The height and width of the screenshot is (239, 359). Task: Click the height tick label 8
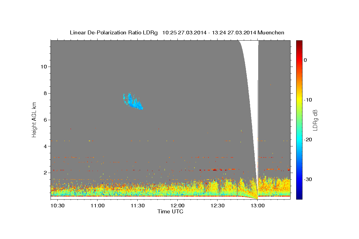[x=45, y=93]
